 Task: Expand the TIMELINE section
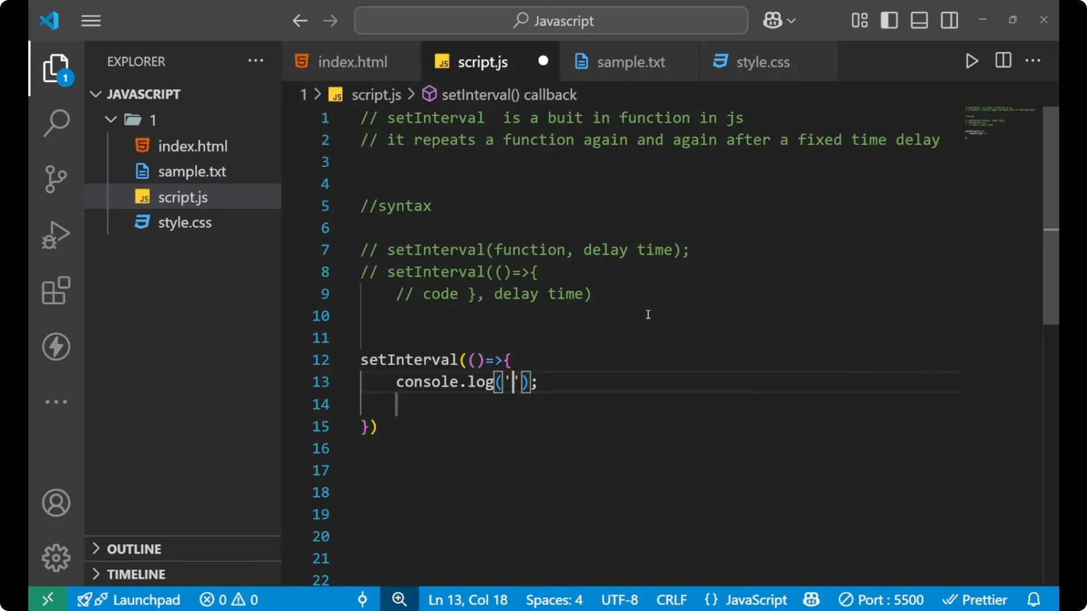tap(137, 574)
